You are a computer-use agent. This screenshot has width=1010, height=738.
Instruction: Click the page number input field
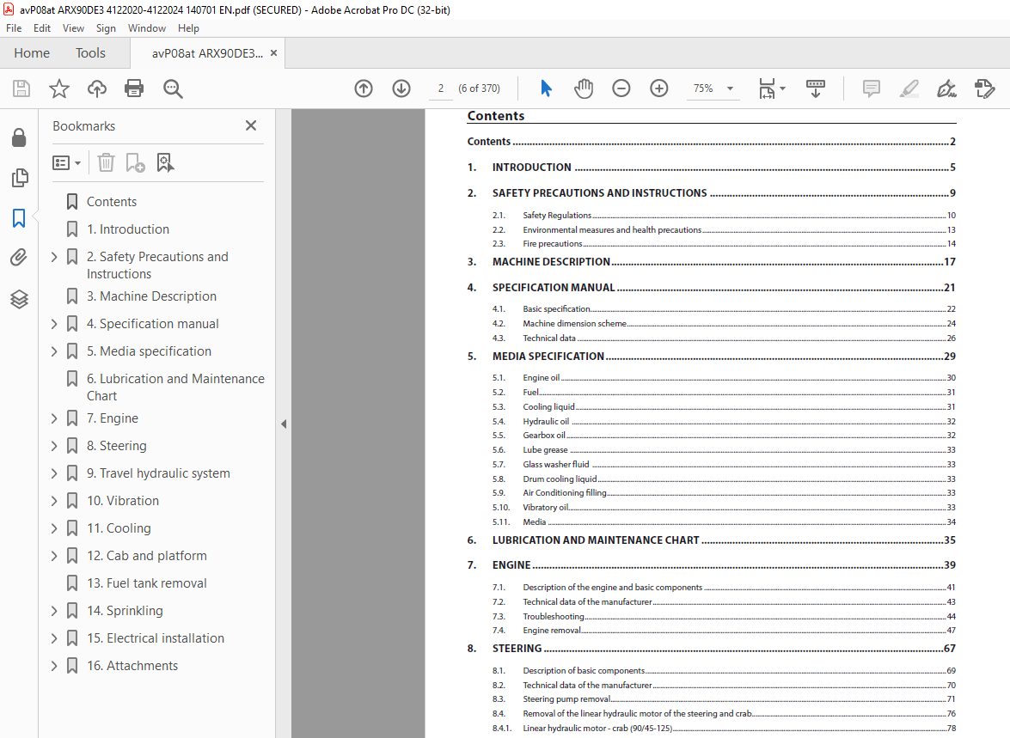coord(441,88)
